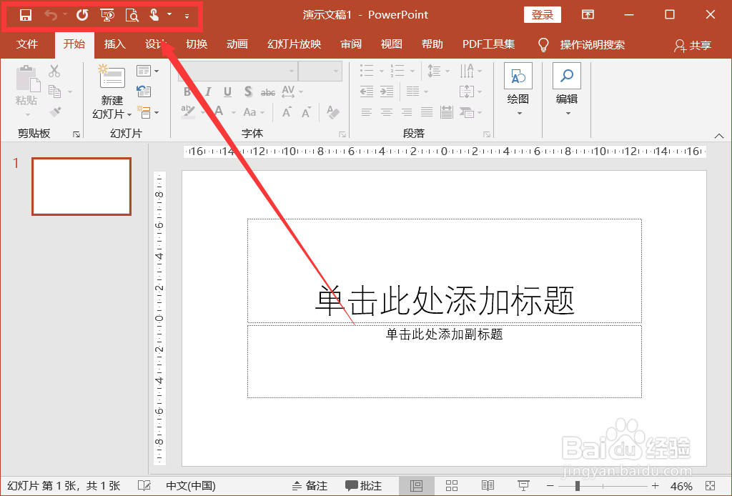This screenshot has height=496, width=732.
Task: Toggle the touch/mouse mode icon
Action: [x=154, y=15]
